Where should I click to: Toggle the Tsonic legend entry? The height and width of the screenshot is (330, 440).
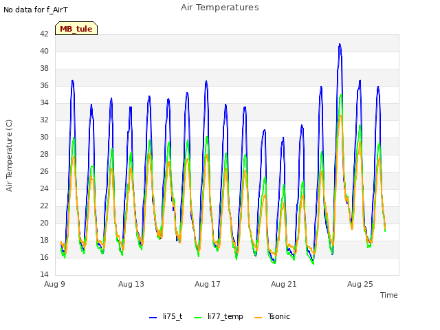[x=272, y=317]
